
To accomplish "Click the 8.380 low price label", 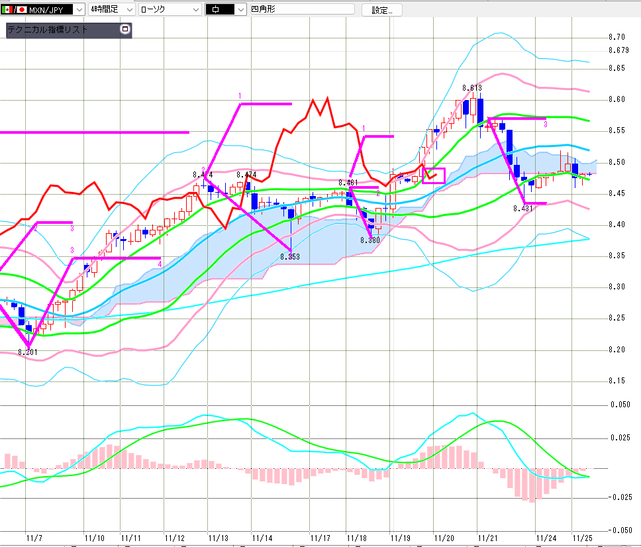I will pos(370,240).
